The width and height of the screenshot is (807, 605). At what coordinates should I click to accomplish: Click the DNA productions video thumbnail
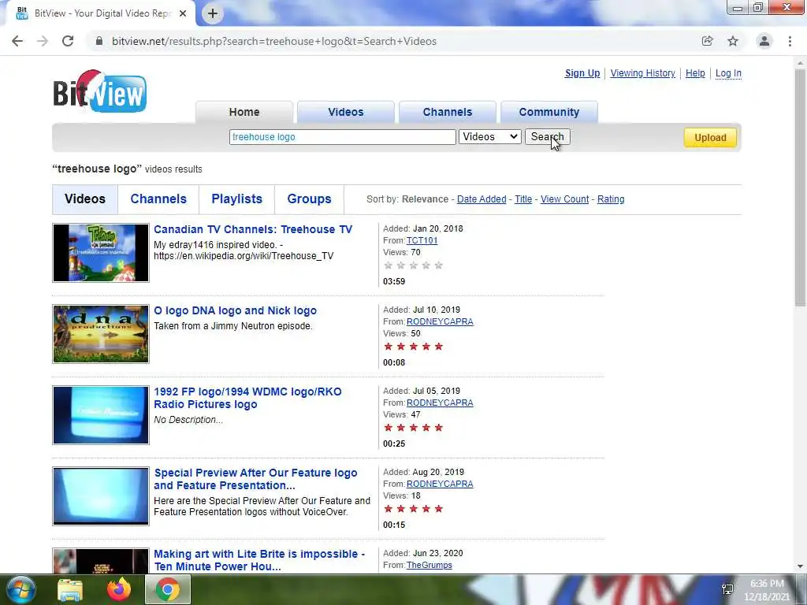tap(101, 334)
